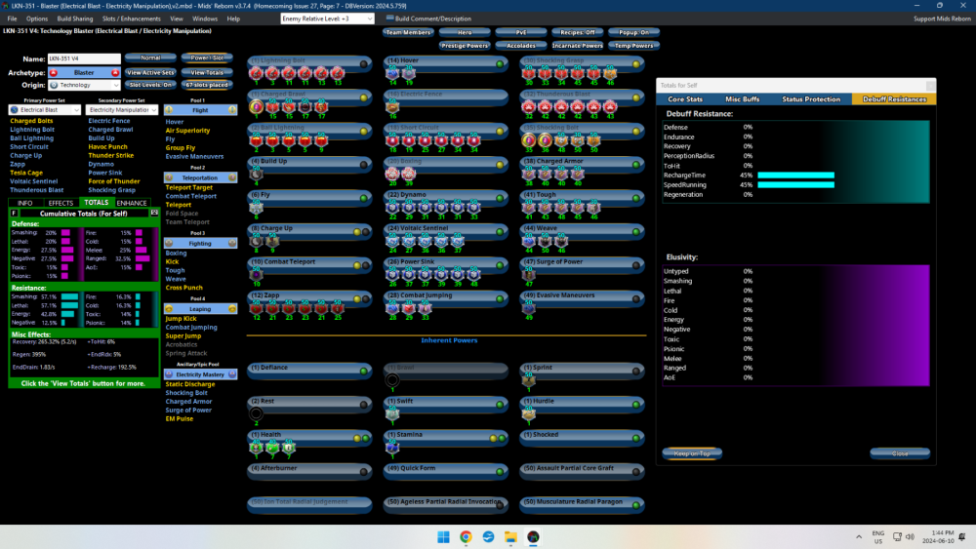Click the first enhancement in Charged Brawl
This screenshot has height=549, width=976.
(257, 107)
